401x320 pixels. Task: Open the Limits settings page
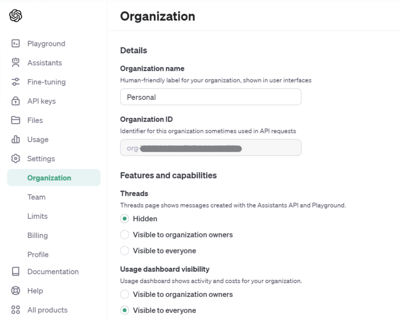38,216
